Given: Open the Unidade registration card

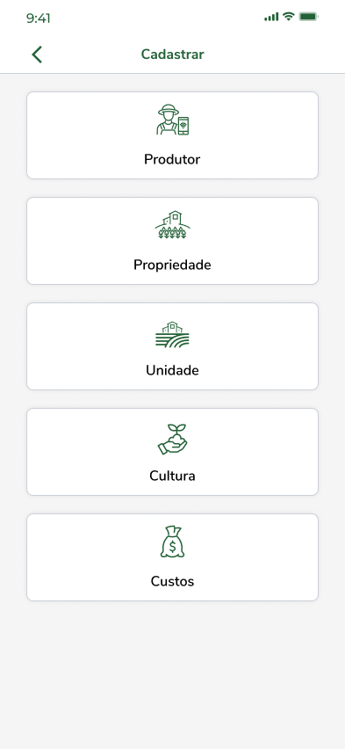Looking at the screenshot, I should [172, 346].
